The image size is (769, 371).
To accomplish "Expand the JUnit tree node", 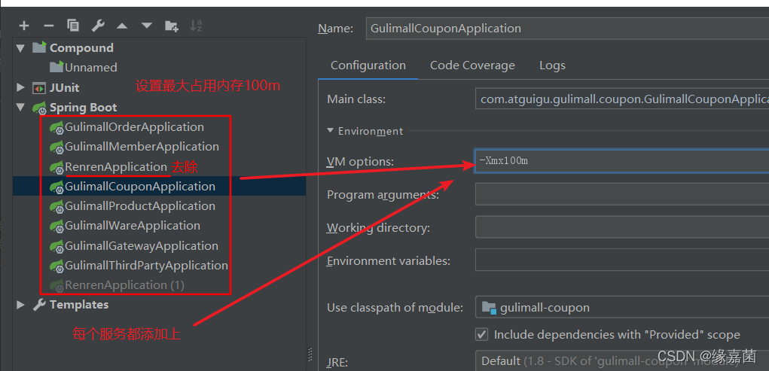I will [20, 88].
